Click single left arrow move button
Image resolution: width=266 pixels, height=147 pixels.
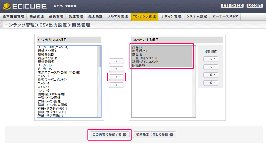coord(116,61)
